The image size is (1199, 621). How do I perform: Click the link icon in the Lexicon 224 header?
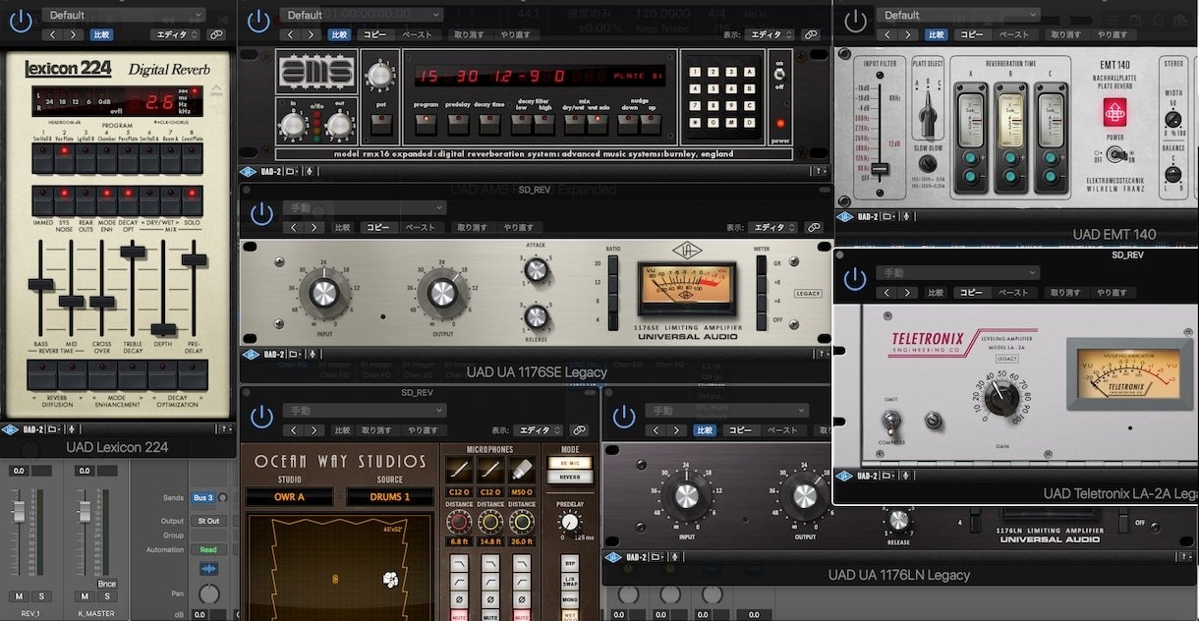tap(216, 34)
